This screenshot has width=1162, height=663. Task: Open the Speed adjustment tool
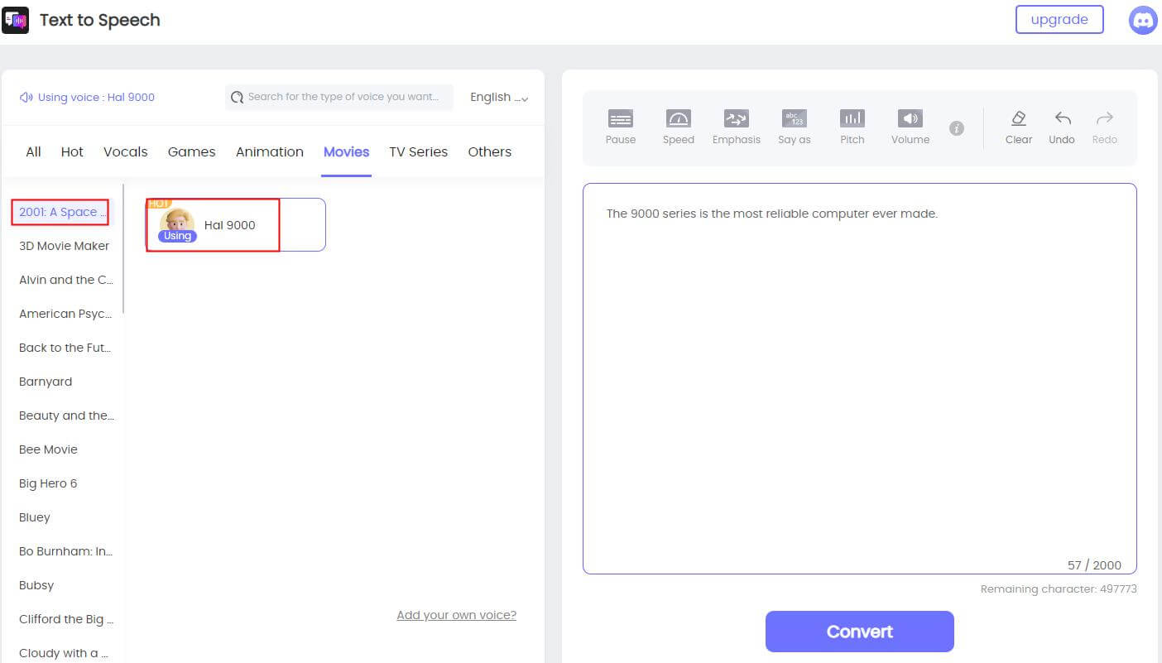coord(679,127)
